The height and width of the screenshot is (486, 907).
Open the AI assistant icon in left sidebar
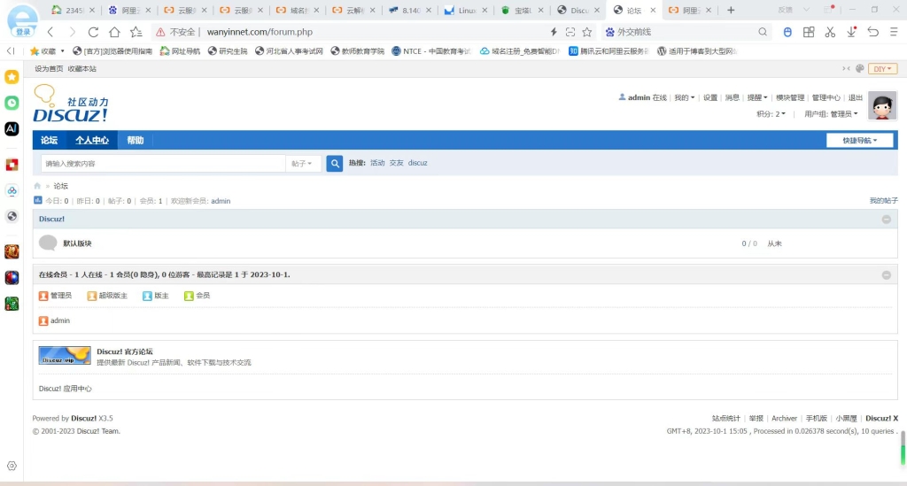click(x=12, y=128)
